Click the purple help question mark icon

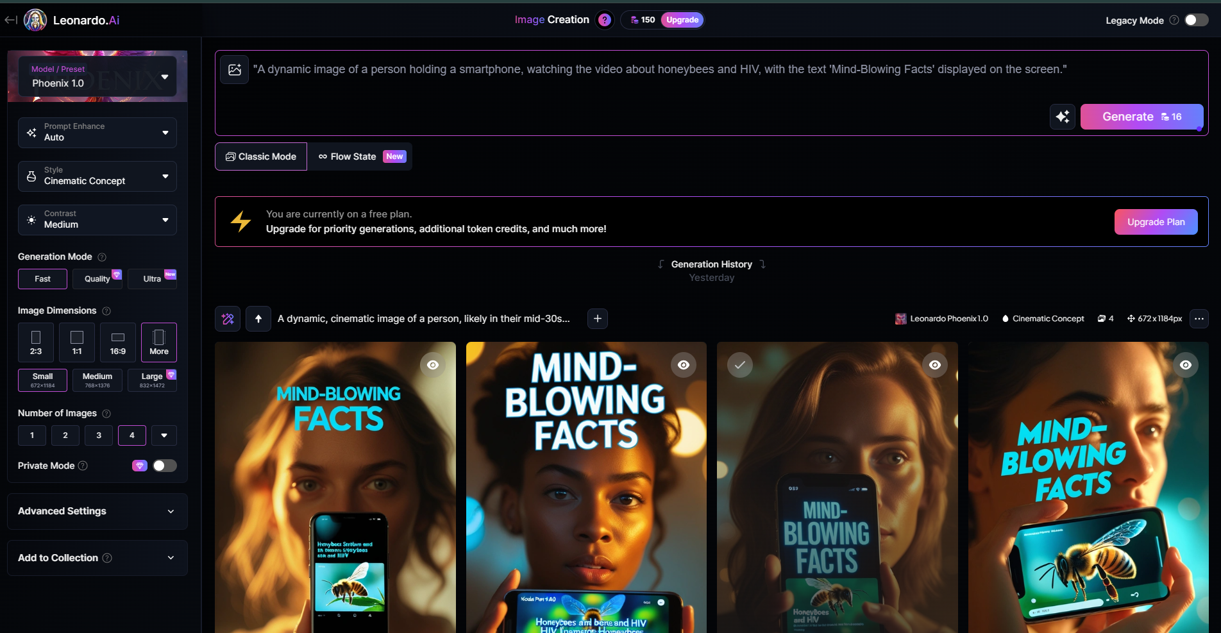coord(604,20)
